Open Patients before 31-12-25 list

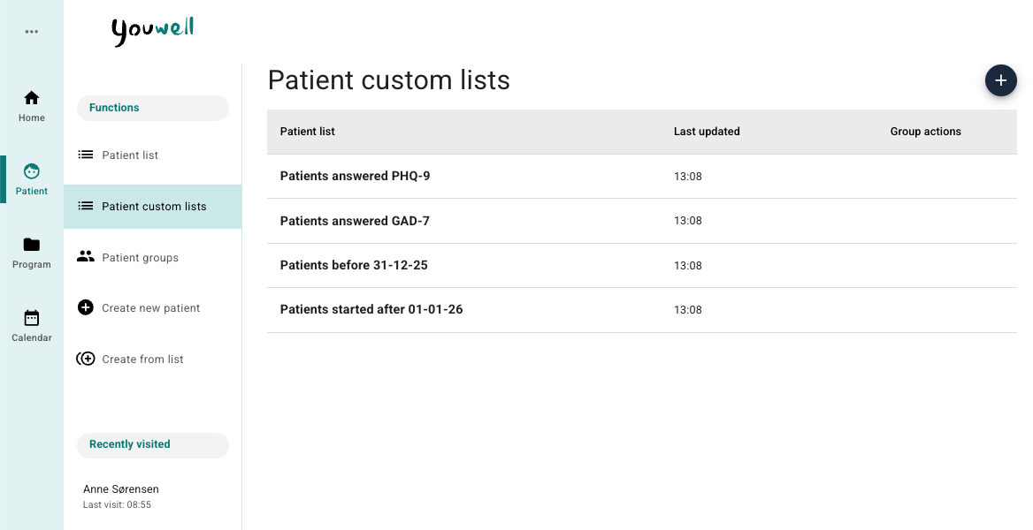coord(354,265)
